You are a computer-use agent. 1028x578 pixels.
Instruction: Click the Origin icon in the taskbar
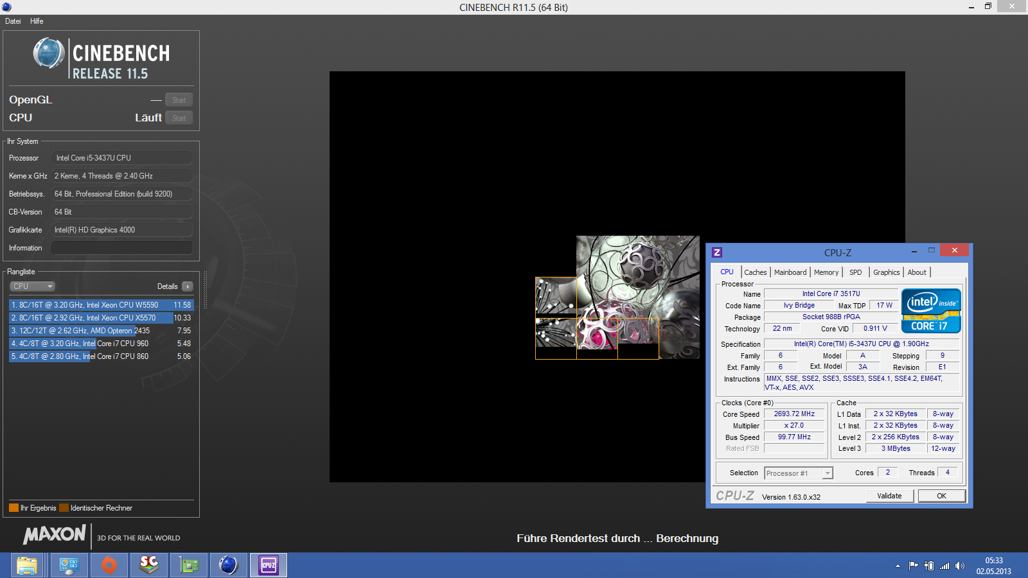(109, 565)
